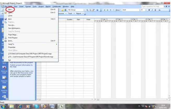Screen dimensions: 171x109
Task: Open the Help menu
Action: [72, 7]
